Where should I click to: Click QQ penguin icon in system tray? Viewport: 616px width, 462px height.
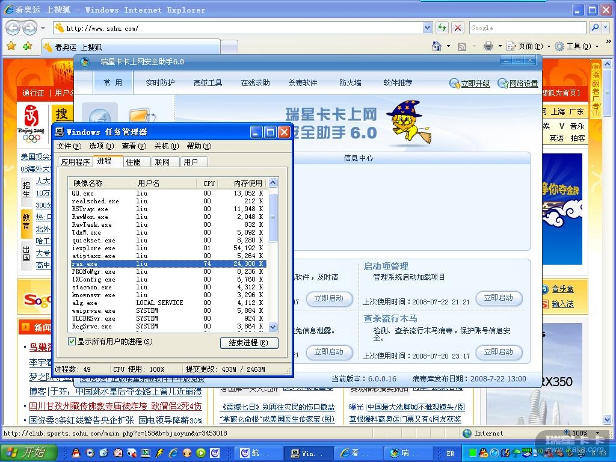(484, 453)
